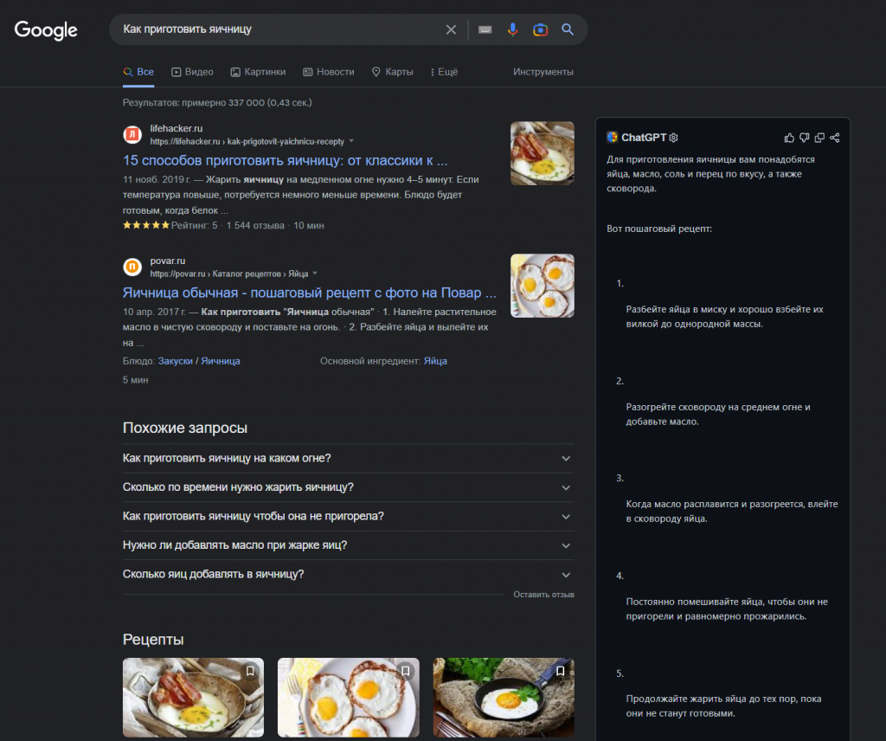Open "Яичница обычная - пошаговый рецепт" result
Image resolution: width=886 pixels, height=741 pixels.
[x=310, y=293]
